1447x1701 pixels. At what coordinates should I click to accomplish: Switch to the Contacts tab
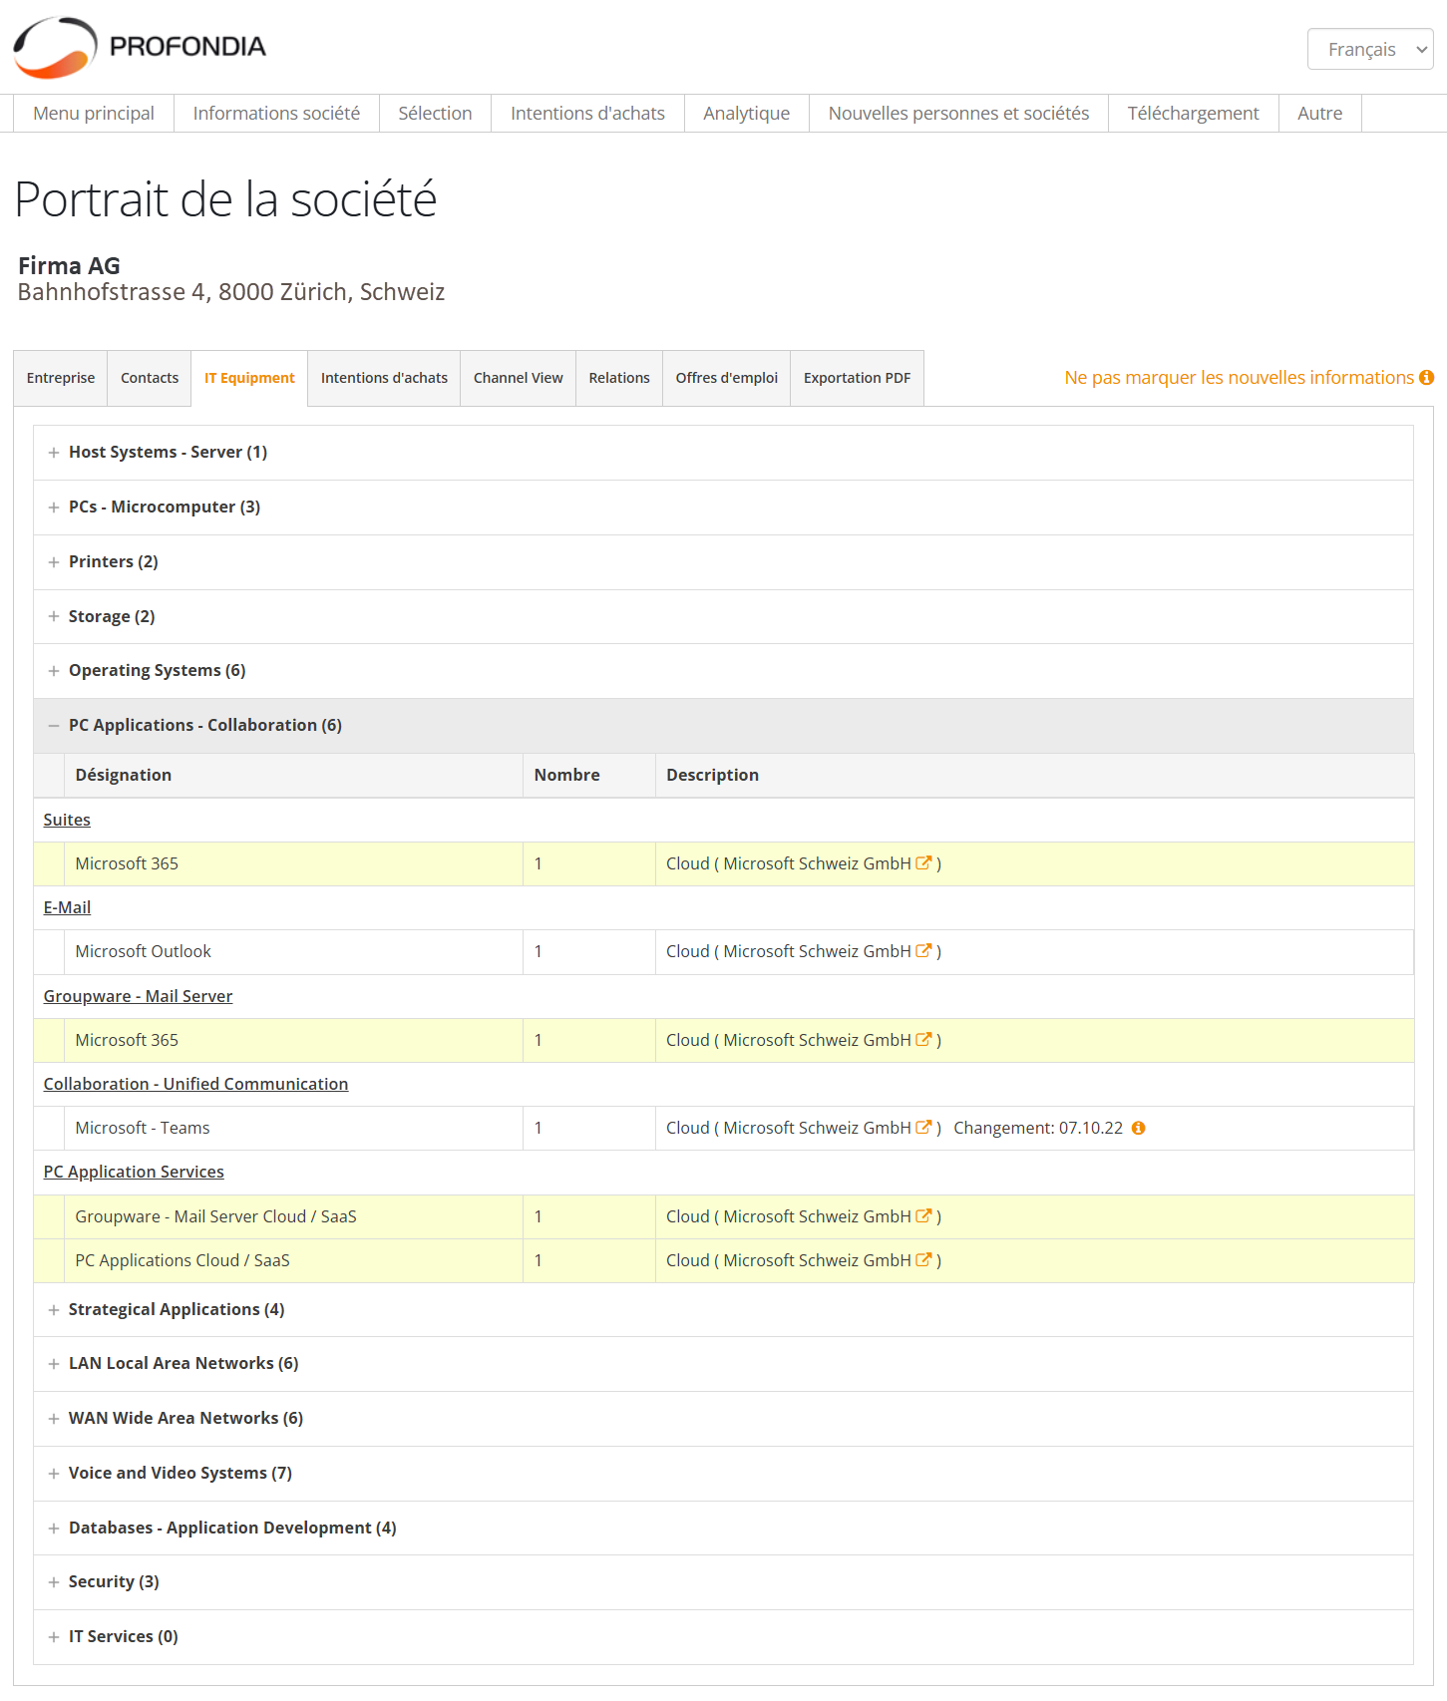[150, 378]
